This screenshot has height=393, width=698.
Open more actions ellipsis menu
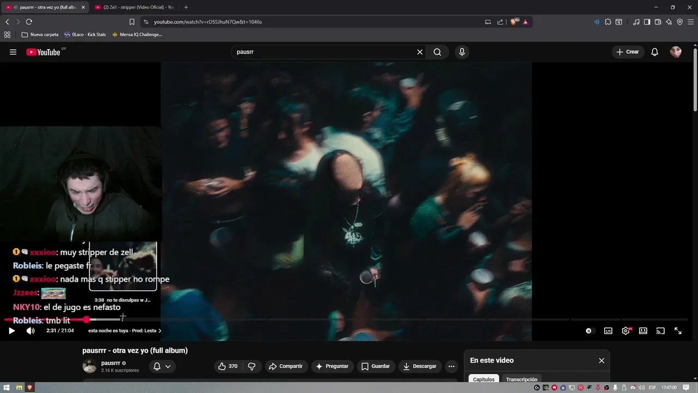click(x=451, y=366)
